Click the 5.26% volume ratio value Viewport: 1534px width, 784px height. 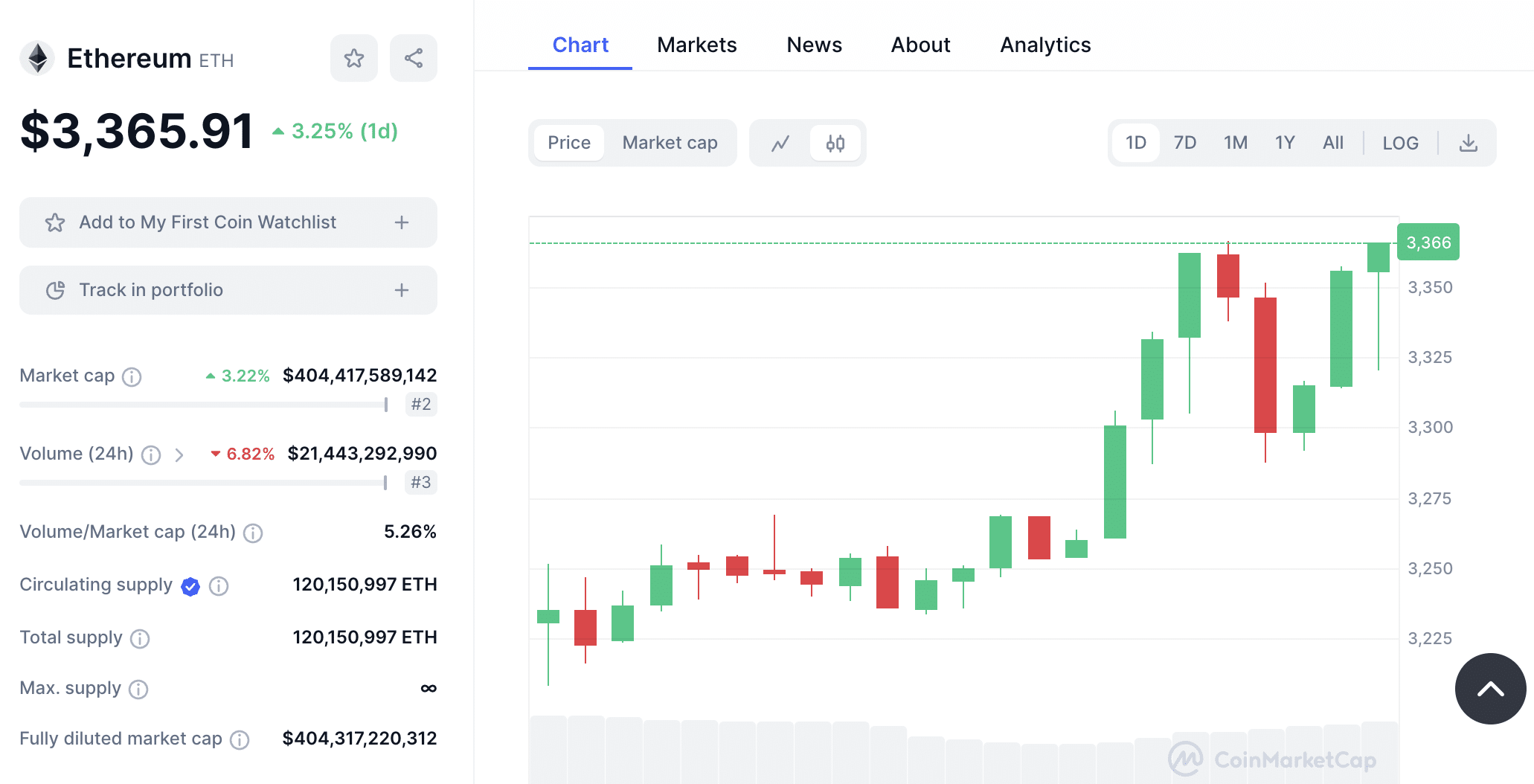(x=410, y=532)
